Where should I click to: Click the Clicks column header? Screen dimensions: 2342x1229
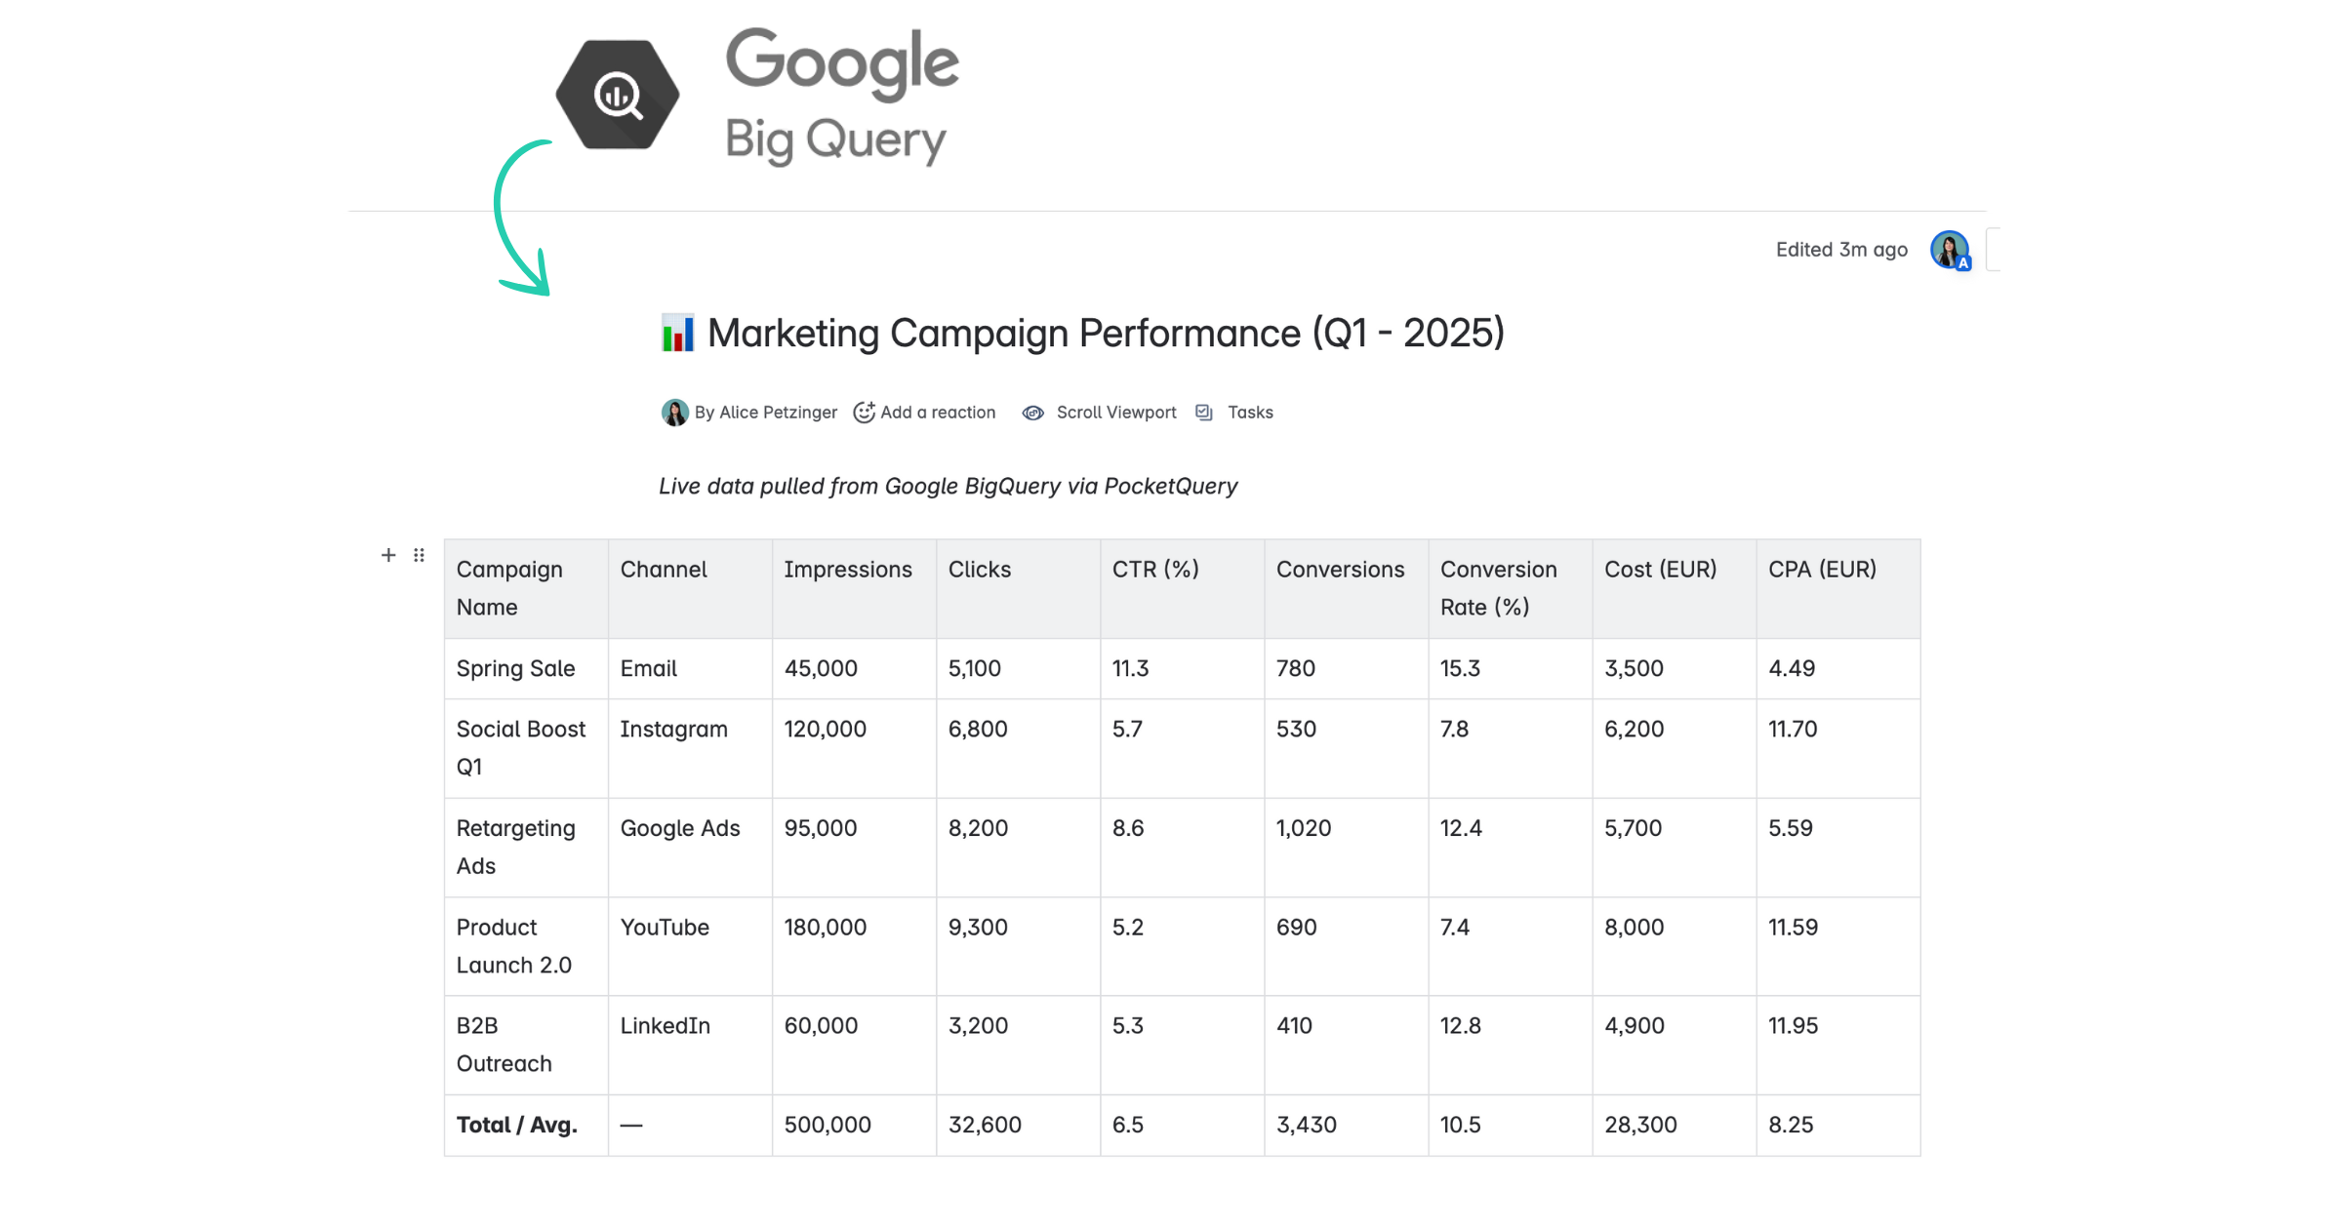point(1018,589)
